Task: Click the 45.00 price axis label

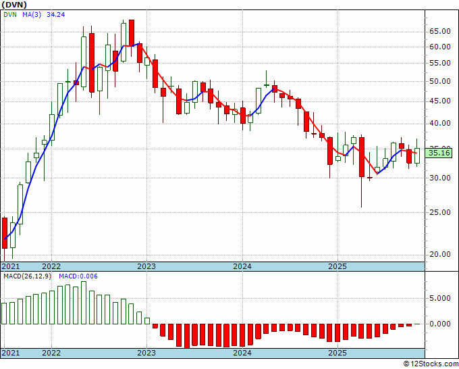Action: pos(439,101)
